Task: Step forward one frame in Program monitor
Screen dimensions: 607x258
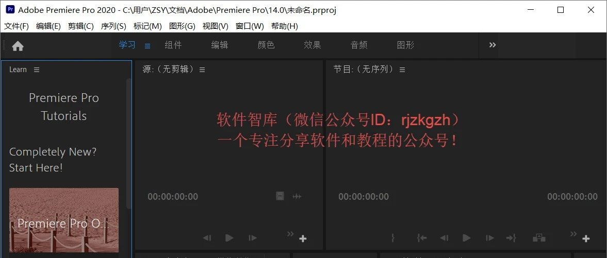Action: click(490, 238)
